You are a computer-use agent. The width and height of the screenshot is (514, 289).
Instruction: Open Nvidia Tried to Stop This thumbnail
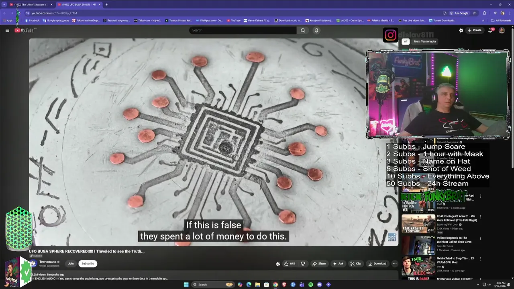point(418,265)
